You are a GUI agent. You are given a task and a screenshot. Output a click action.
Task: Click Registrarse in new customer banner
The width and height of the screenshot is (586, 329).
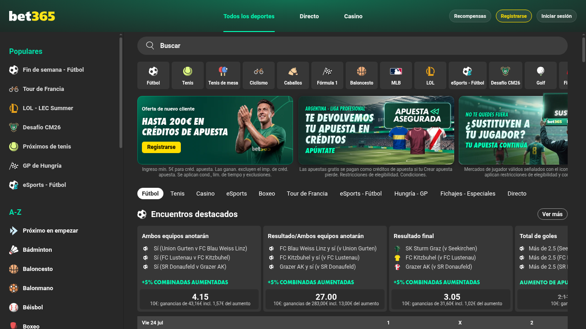(161, 147)
